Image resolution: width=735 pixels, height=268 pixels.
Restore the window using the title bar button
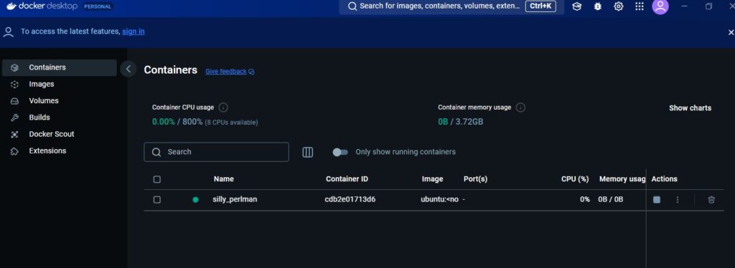point(708,6)
